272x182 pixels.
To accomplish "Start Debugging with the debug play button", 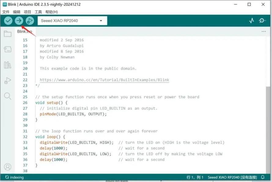I will [x=30, y=21].
